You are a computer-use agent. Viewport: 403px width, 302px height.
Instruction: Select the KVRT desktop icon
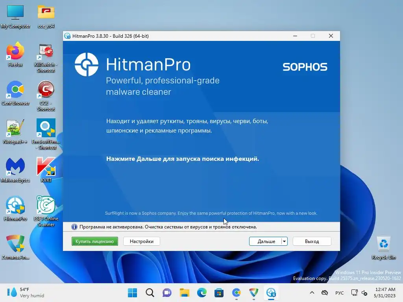pyautogui.click(x=46, y=170)
